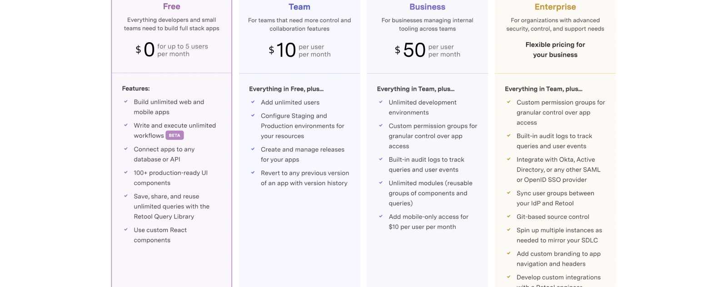The image size is (727, 287).
Task: Click checkmark beside Use custom React components
Action: [x=126, y=230]
